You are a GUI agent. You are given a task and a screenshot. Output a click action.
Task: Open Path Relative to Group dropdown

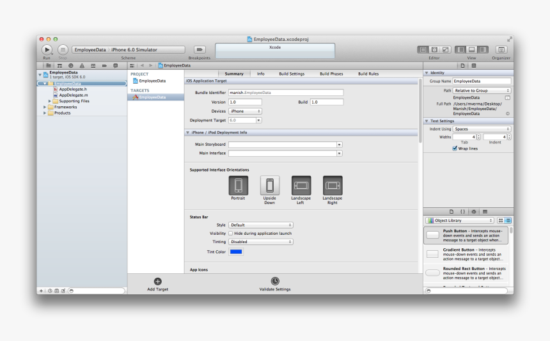pyautogui.click(x=482, y=90)
